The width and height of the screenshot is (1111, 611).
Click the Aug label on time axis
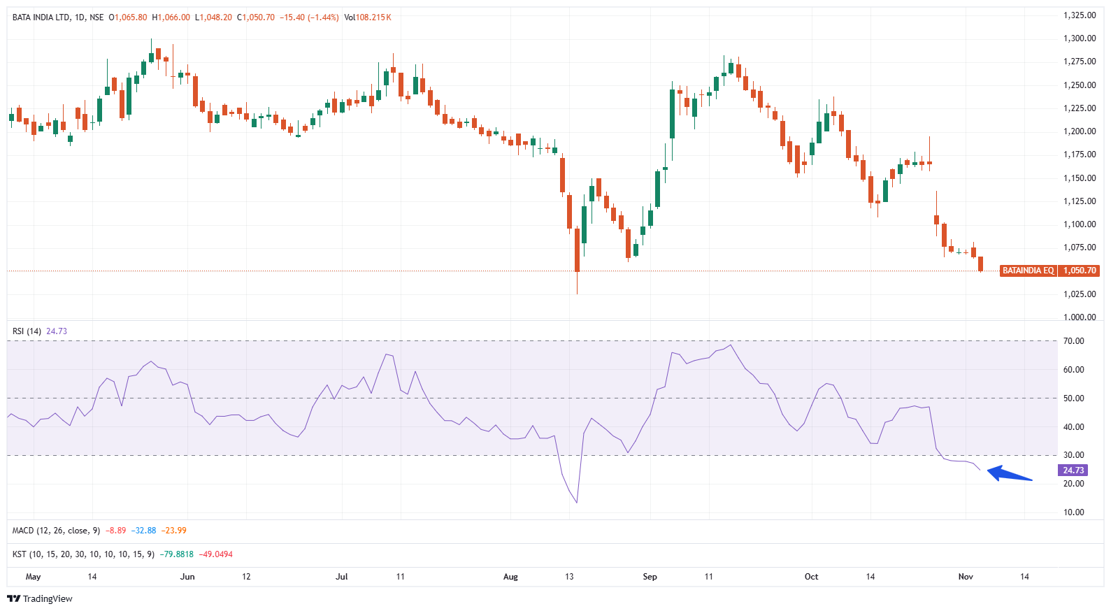(x=510, y=577)
